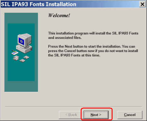Click the blue screen on the monitor graphic
Image resolution: width=147 pixels, height=121 pixels.
21,42
